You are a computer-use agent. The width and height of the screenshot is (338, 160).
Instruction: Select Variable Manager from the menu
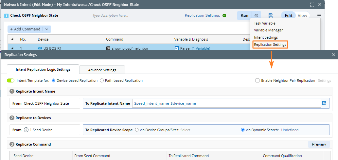(x=268, y=30)
